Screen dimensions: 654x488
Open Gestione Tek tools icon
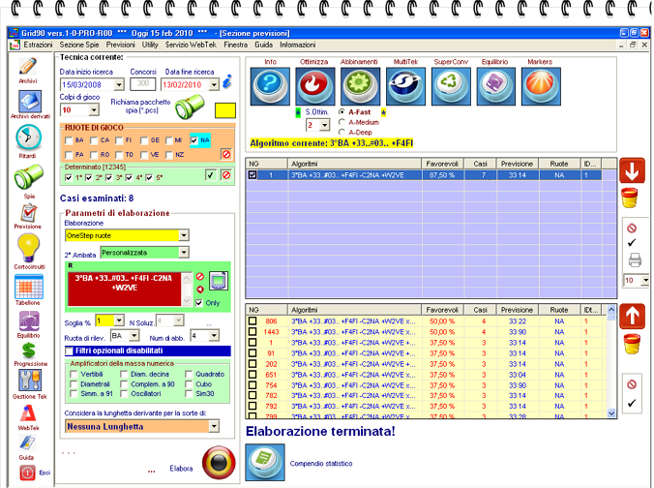click(x=29, y=381)
